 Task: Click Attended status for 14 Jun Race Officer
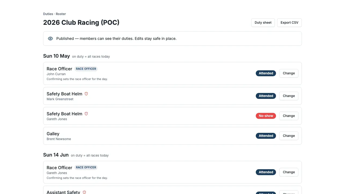click(266, 172)
